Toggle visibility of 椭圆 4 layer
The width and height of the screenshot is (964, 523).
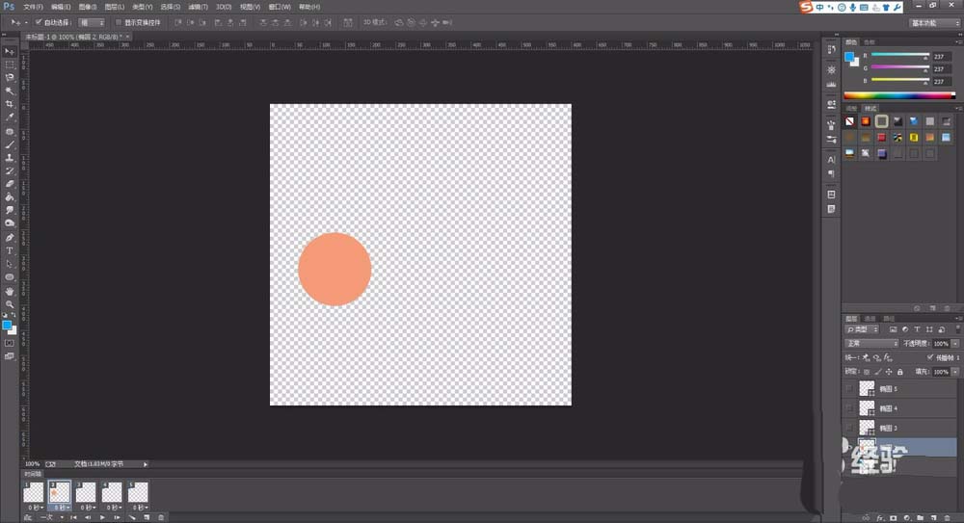[849, 408]
